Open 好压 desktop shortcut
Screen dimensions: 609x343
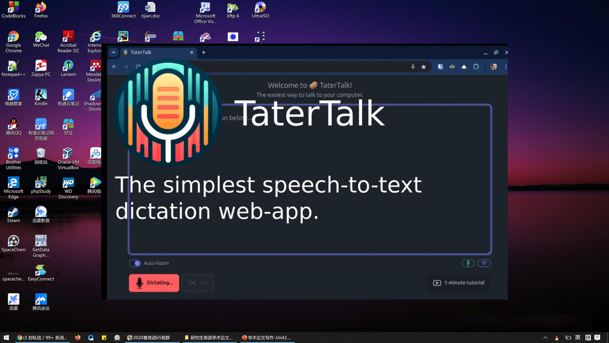[x=68, y=127]
